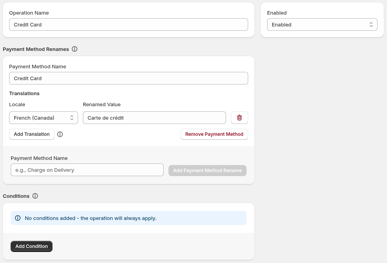Screen dimensions: 387x263
Task: Click the Payment Method Renames info icon
Action: [x=75, y=49]
